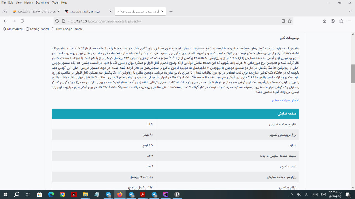Open the Bookmarks menu
Viewport: 355px width, 199px height.
coord(42,2)
